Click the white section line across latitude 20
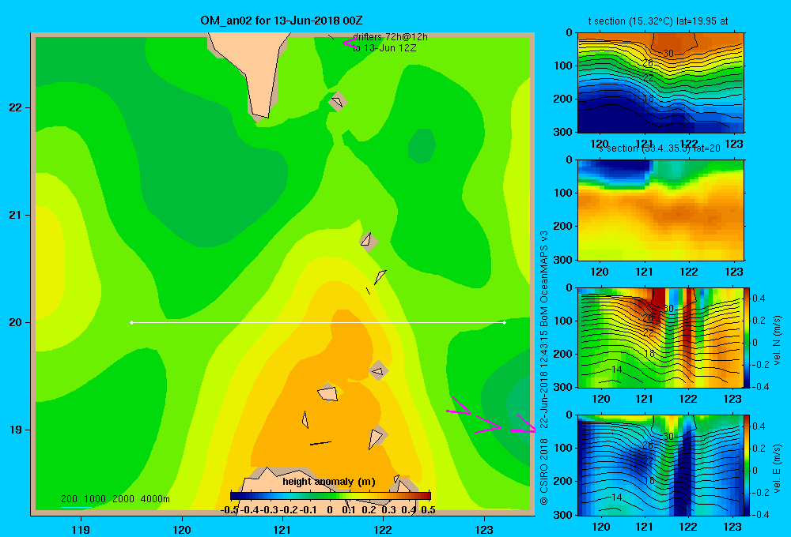This screenshot has width=791, height=537. [318, 322]
